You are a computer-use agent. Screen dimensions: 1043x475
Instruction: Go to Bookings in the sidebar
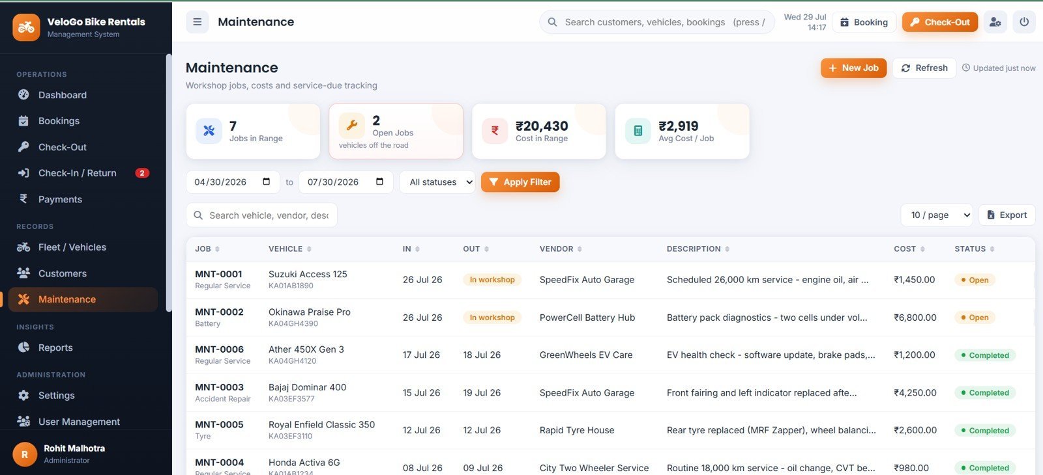click(x=83, y=121)
